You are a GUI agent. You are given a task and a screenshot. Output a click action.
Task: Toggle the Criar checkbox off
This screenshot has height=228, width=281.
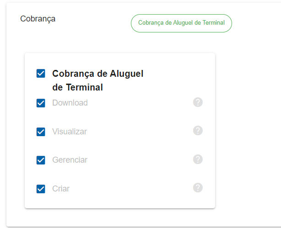41,189
